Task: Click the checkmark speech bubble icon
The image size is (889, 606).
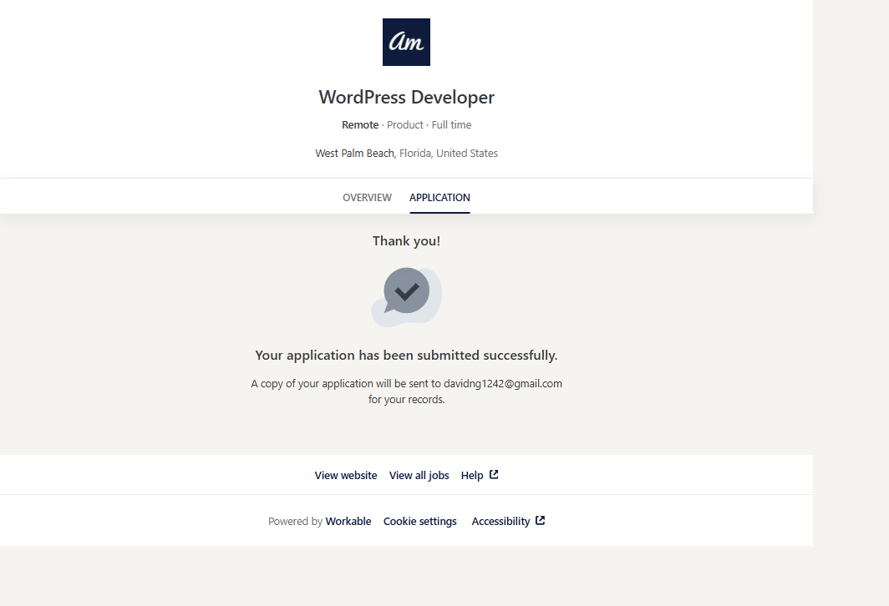Action: 406,294
